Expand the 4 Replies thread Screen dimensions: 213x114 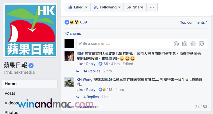click(91, 97)
